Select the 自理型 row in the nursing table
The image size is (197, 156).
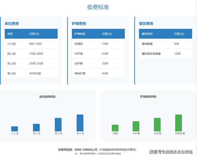pos(98,44)
